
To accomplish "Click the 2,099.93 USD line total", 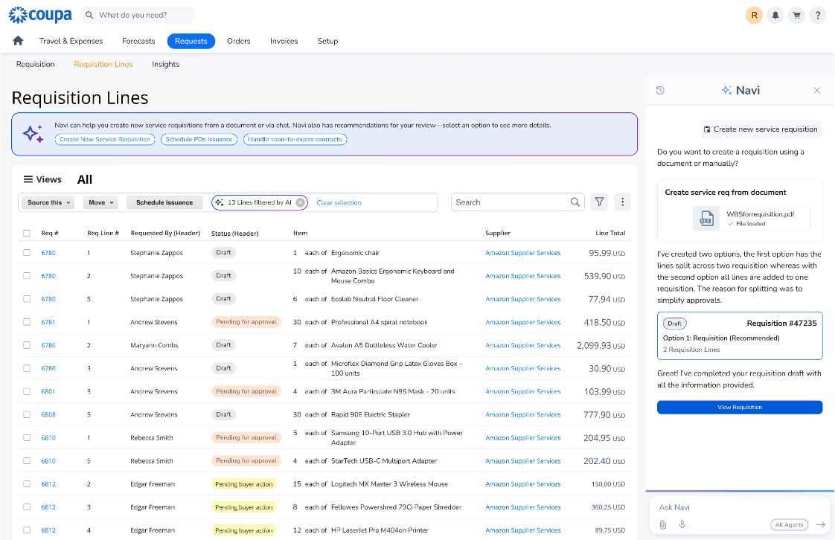I will click(601, 345).
